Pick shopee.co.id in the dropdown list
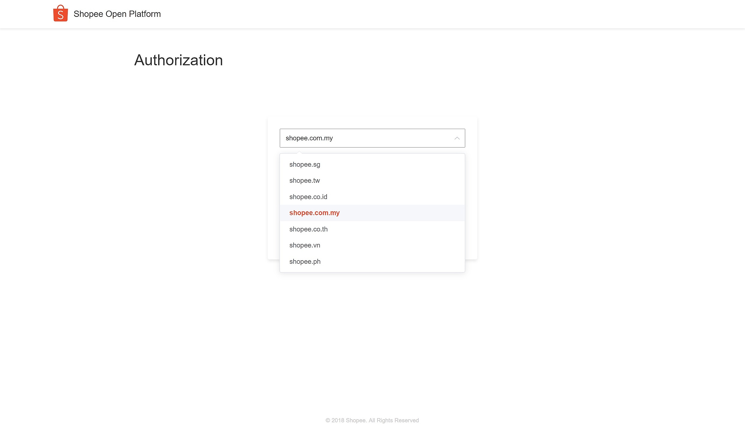 pyautogui.click(x=308, y=197)
